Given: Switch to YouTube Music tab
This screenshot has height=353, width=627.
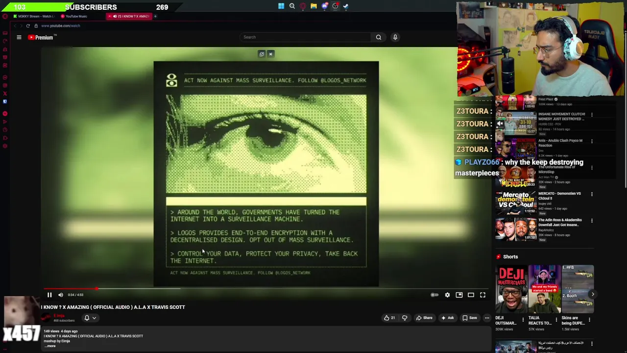Looking at the screenshot, I should [x=76, y=16].
